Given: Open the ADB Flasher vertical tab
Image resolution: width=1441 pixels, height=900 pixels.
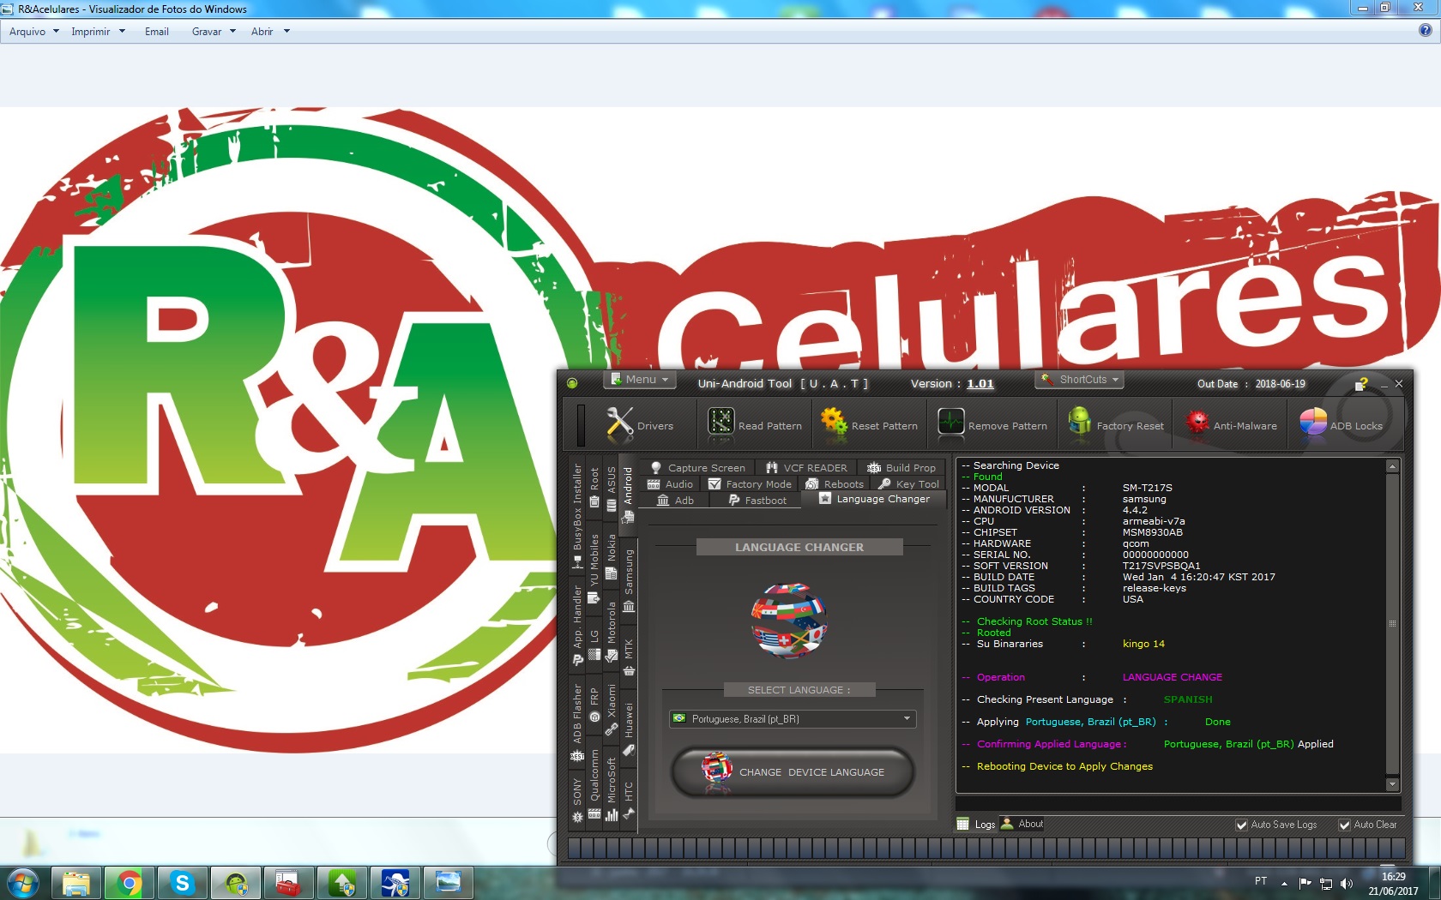Looking at the screenshot, I should tap(576, 723).
